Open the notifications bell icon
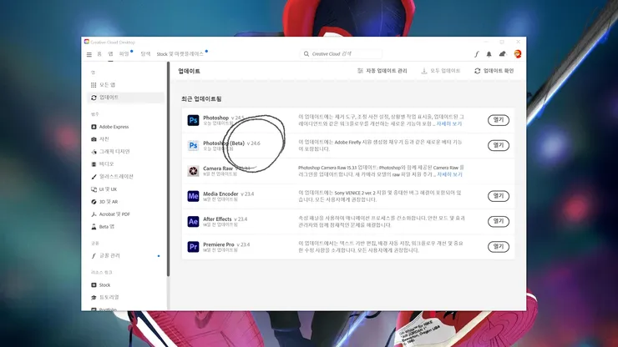Viewport: 618px width, 347px height. 489,54
